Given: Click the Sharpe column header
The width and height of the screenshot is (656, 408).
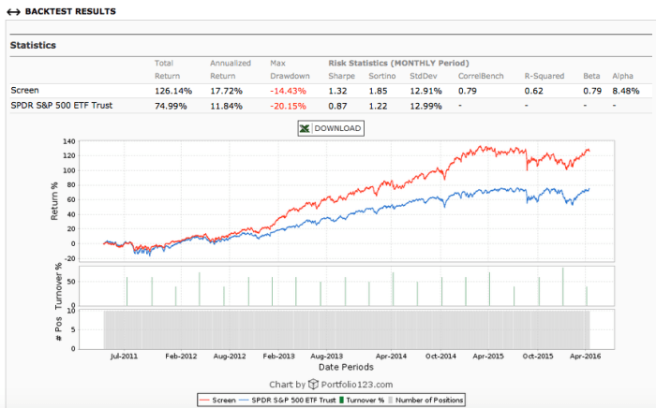Looking at the screenshot, I should point(341,76).
